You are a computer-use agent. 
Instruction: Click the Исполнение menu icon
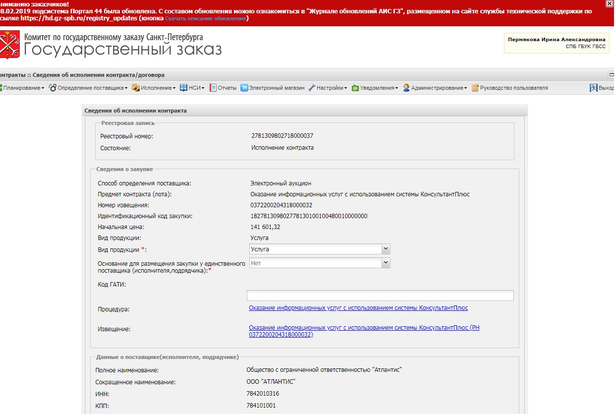[135, 88]
